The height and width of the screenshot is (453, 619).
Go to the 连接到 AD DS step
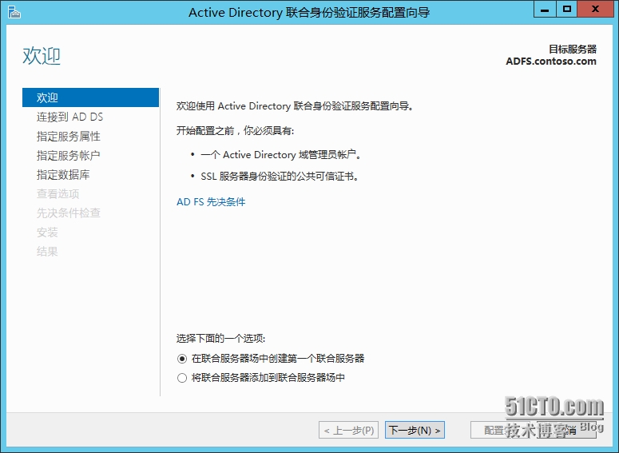coord(69,117)
